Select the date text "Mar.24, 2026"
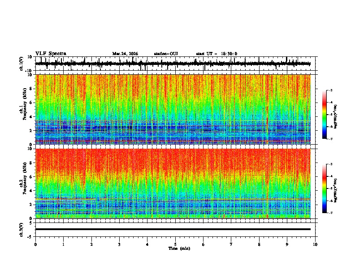The height and width of the screenshot is (274, 355). click(125, 54)
